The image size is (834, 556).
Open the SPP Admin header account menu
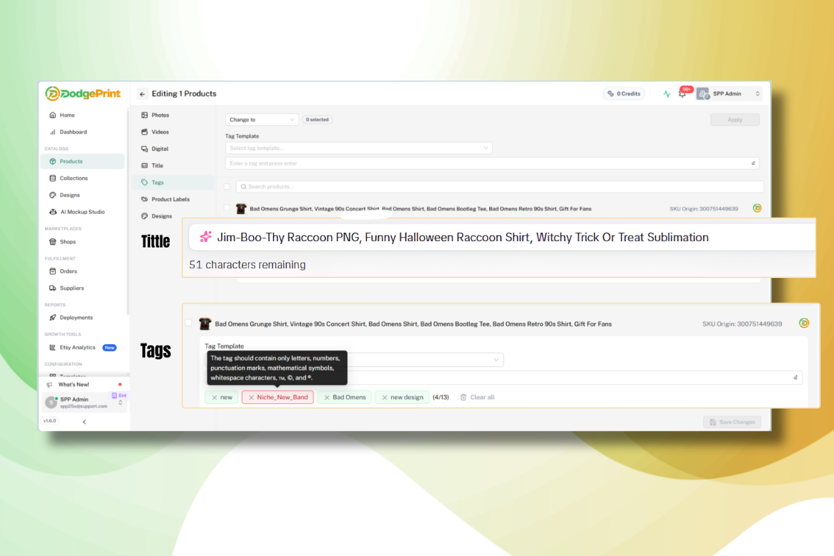click(x=728, y=94)
